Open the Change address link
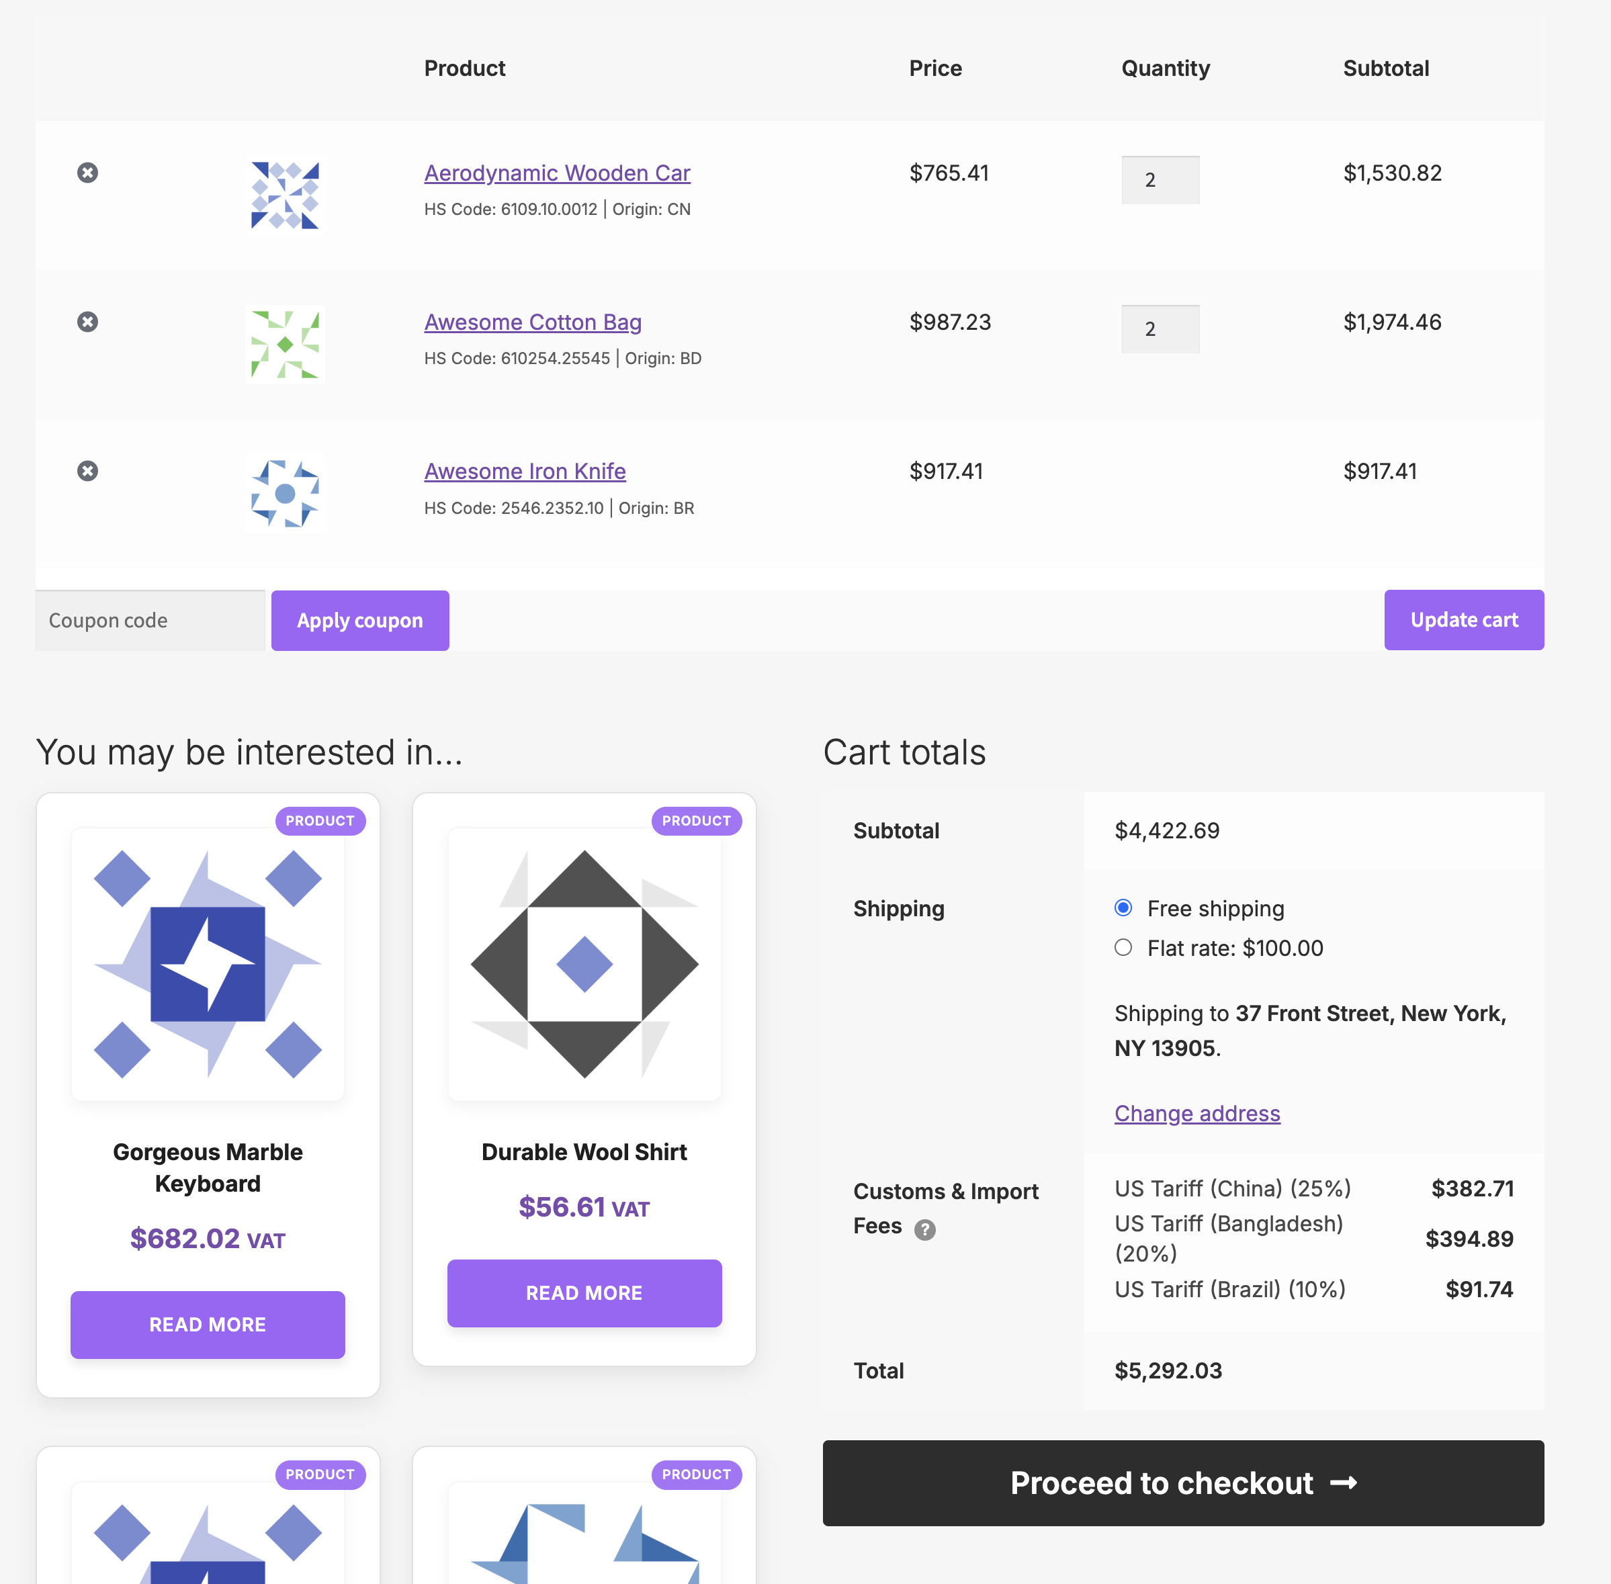The height and width of the screenshot is (1584, 1611). [1196, 1113]
